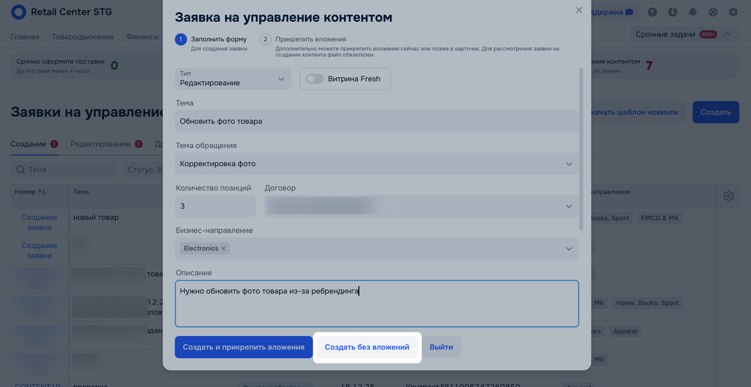Image resolution: width=751 pixels, height=387 pixels.
Task: Close the content request dialog
Action: (579, 10)
